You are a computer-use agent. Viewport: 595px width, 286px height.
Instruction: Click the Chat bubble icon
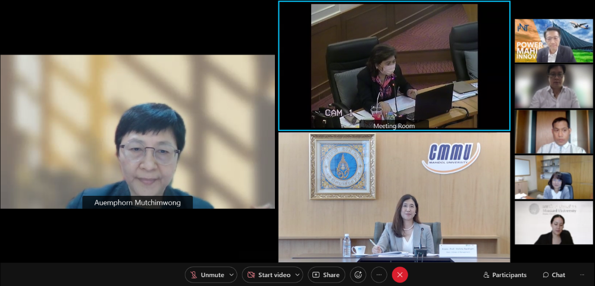click(546, 275)
